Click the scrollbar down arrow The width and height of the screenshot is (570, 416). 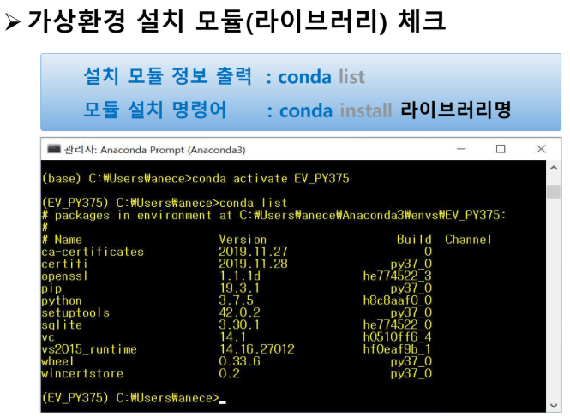pyautogui.click(x=554, y=405)
